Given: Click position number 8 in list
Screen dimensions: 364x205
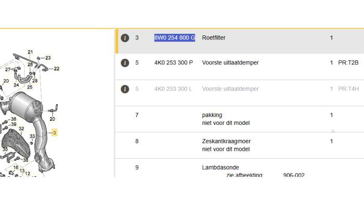Looking at the screenshot, I should [137, 142].
